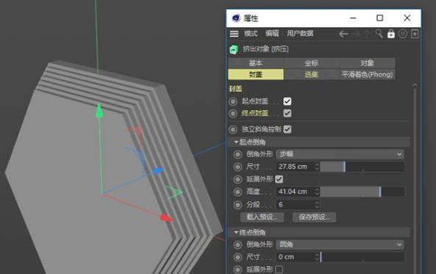
Task: Select the 封盖 tab
Action: 256,74
